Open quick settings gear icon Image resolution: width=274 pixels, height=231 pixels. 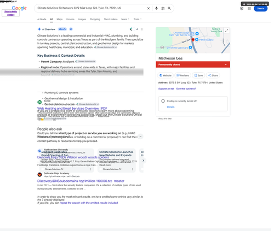(242, 8)
